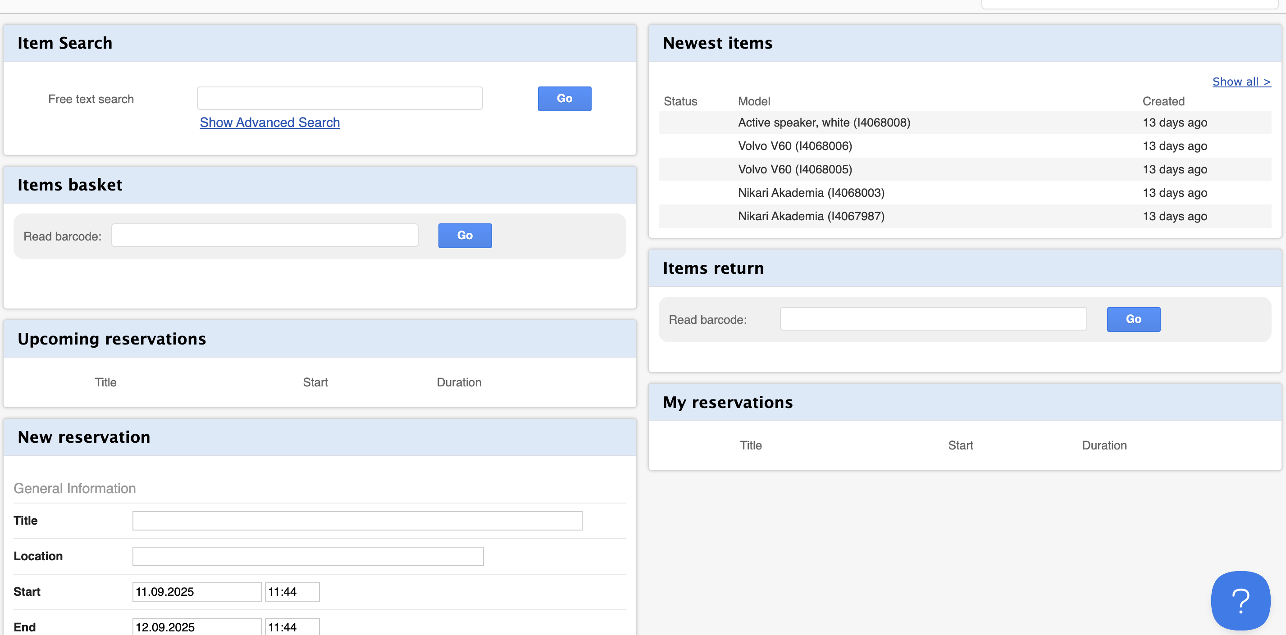Click the My reservations panel heading
1286x635 pixels.
tap(727, 402)
